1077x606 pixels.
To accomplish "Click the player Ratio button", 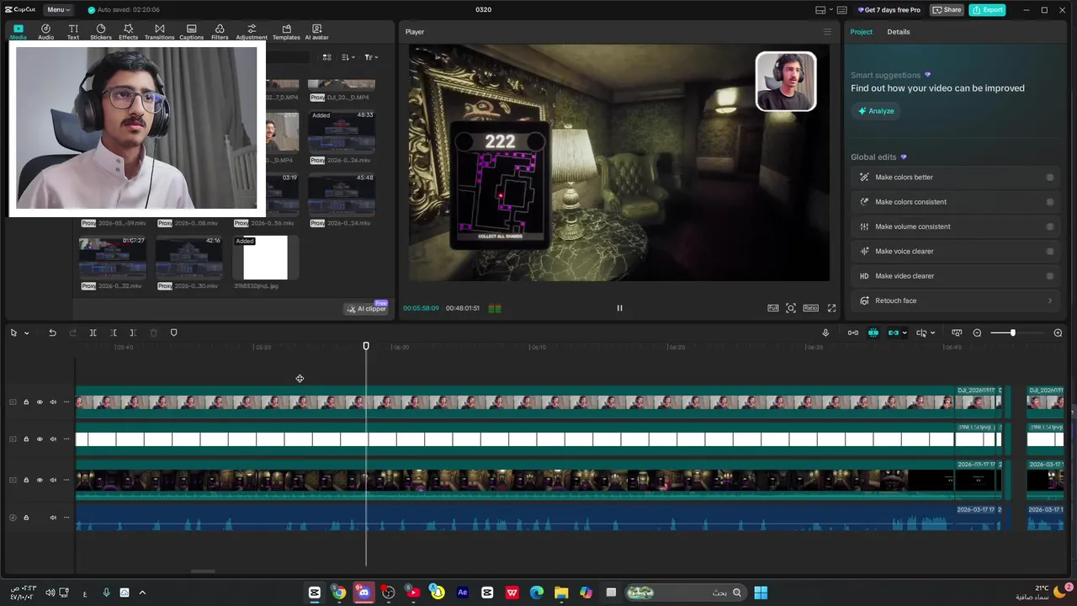I will (810, 308).
